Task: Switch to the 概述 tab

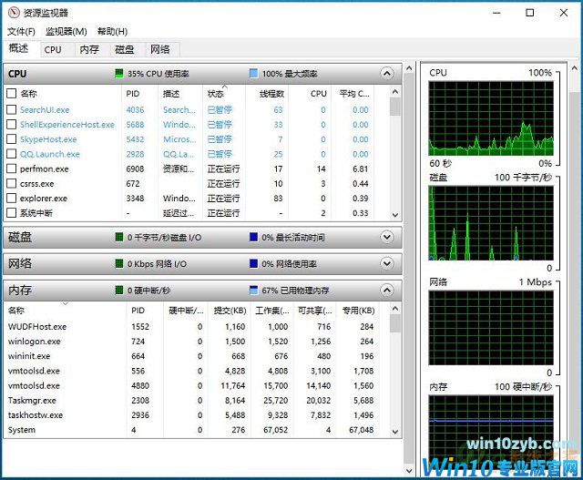Action: 18,48
